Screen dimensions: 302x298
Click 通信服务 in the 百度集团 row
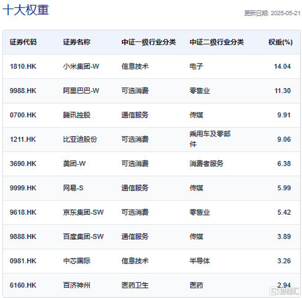135,236
